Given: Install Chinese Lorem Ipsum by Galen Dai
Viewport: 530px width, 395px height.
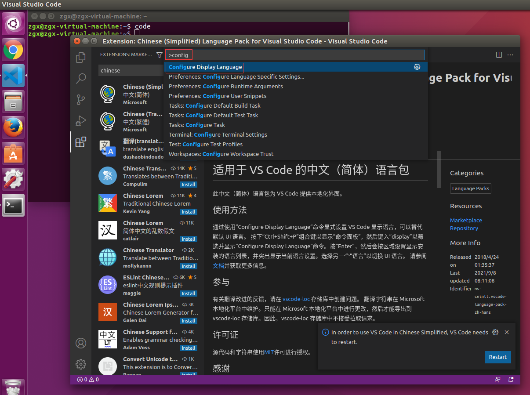Looking at the screenshot, I should (189, 321).
